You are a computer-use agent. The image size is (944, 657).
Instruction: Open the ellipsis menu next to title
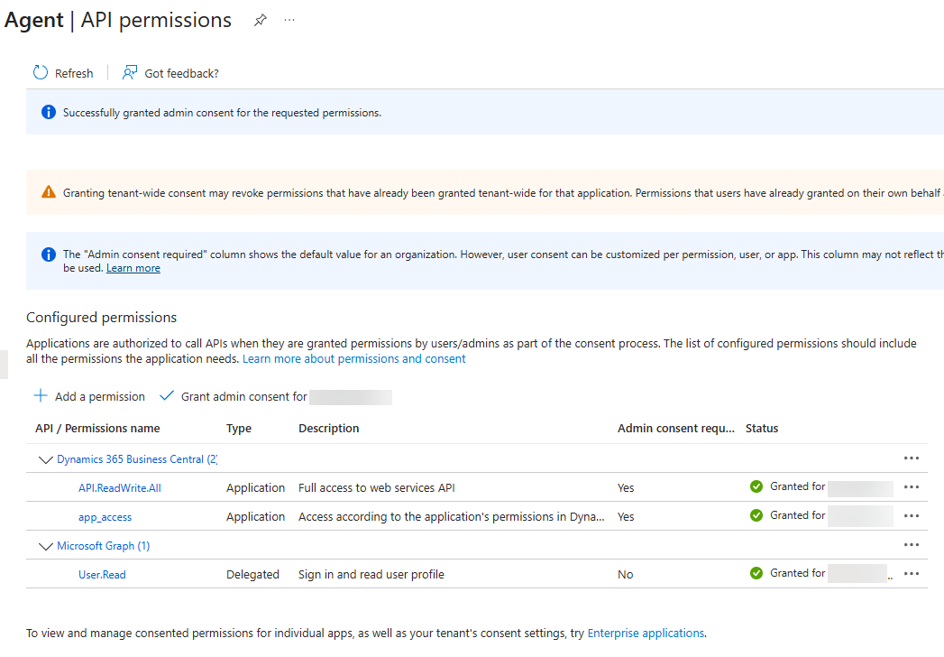[289, 20]
